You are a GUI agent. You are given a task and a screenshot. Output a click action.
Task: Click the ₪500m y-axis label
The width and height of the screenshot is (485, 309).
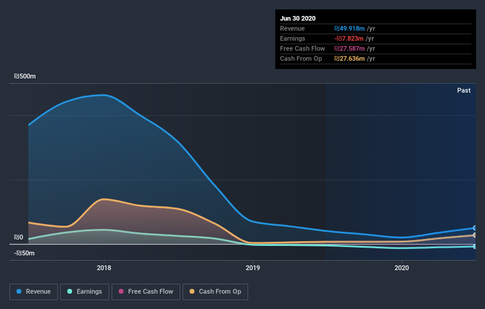[x=25, y=76]
